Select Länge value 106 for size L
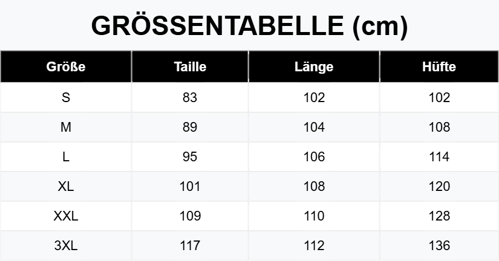Screen dimensions: 499x261 point(314,156)
